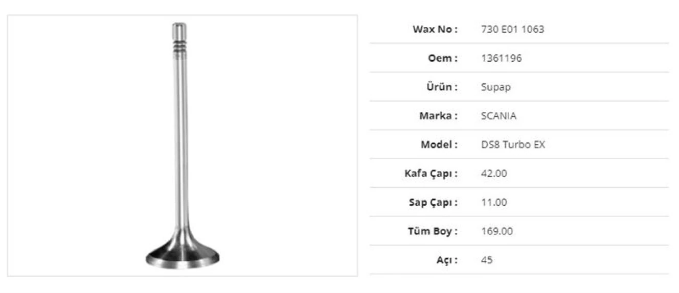This screenshot has width=679, height=293.
Task: Click the Tüm Boy value 169.00
Action: 497,231
